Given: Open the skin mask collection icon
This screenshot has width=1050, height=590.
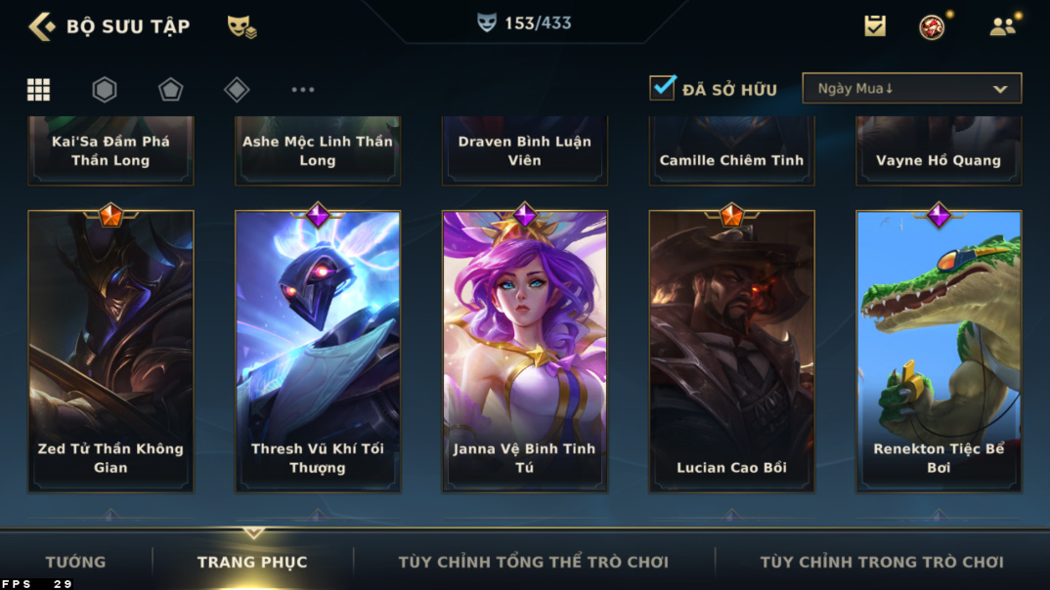Looking at the screenshot, I should [241, 26].
